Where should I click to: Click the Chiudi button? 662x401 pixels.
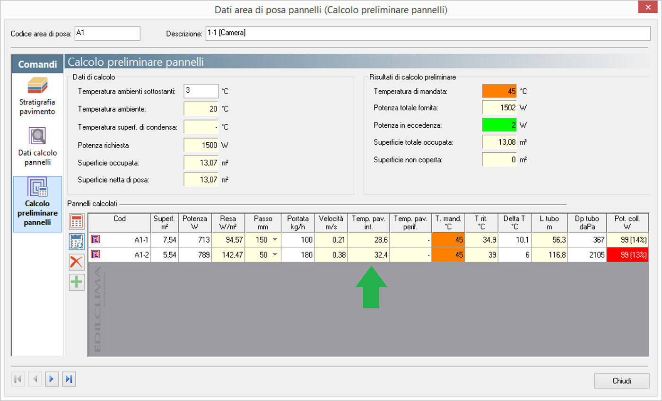tap(621, 381)
